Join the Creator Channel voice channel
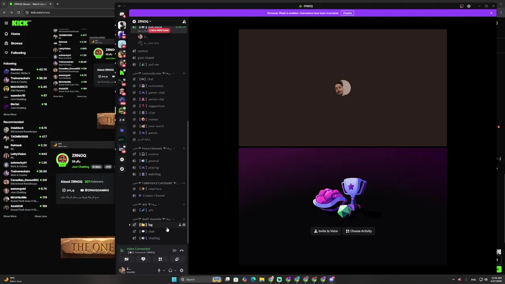The height and width of the screenshot is (284, 505). (x=159, y=196)
